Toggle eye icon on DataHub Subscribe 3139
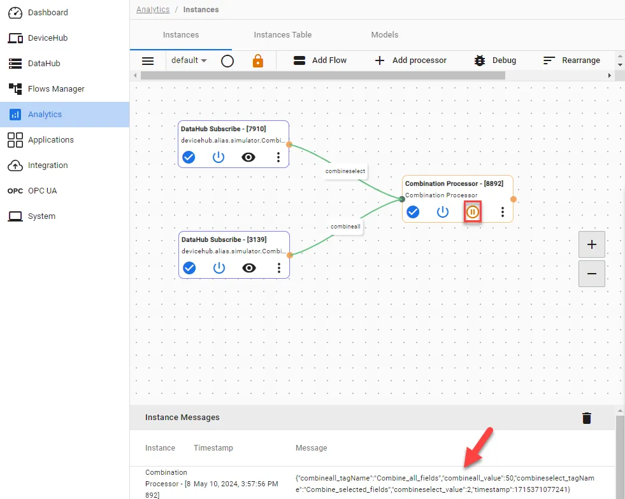Viewport: 625px width, 499px height. pos(249,268)
